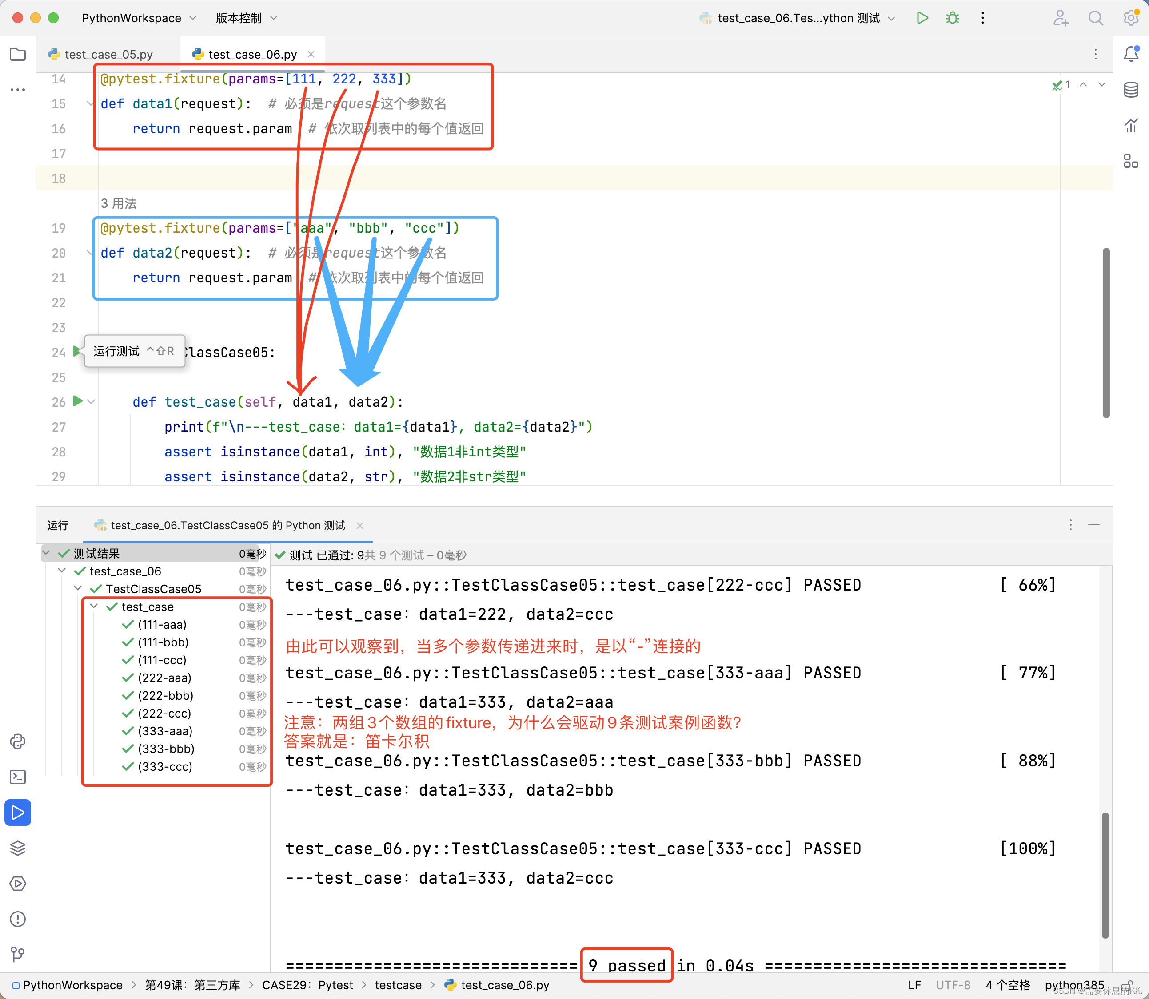
Task: Fold data2 function at line 20
Action: point(90,253)
